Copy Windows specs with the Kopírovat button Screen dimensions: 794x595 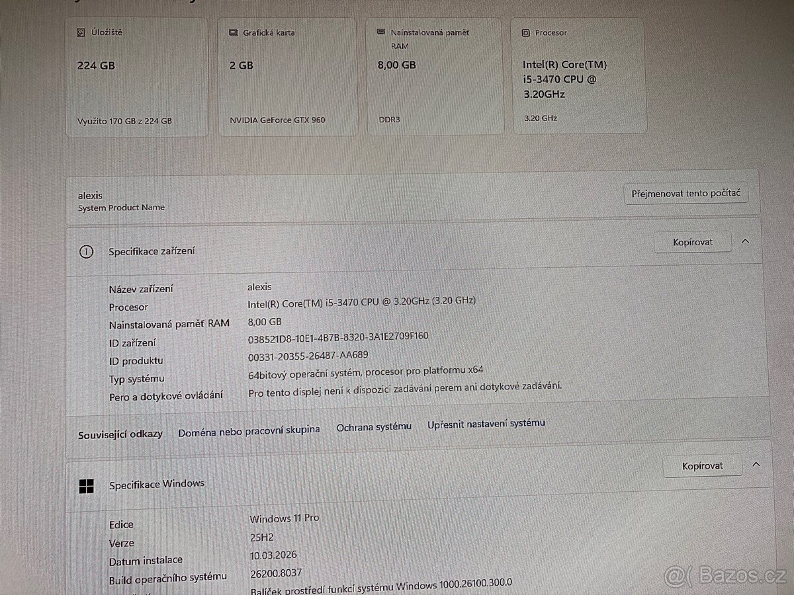click(x=702, y=465)
